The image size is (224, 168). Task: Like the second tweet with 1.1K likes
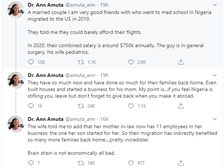click(x=131, y=106)
